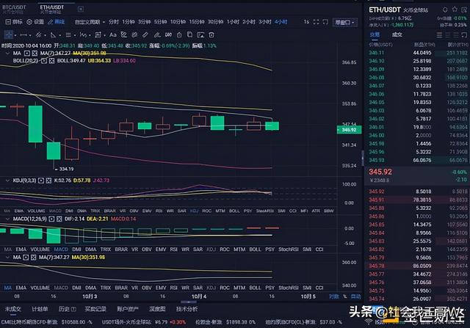Click the ruler measure tool icon
470x328 pixels.
coord(145,35)
